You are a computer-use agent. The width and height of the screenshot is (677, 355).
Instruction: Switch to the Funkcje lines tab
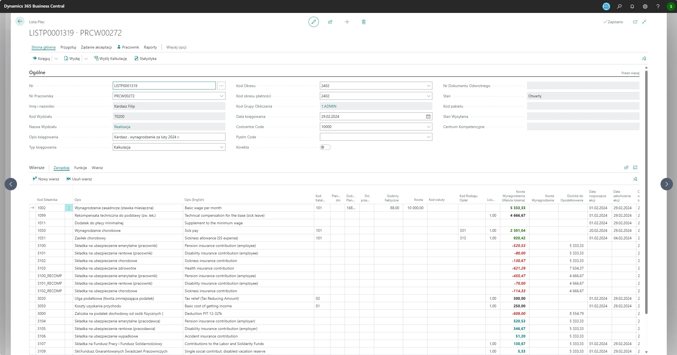point(80,168)
